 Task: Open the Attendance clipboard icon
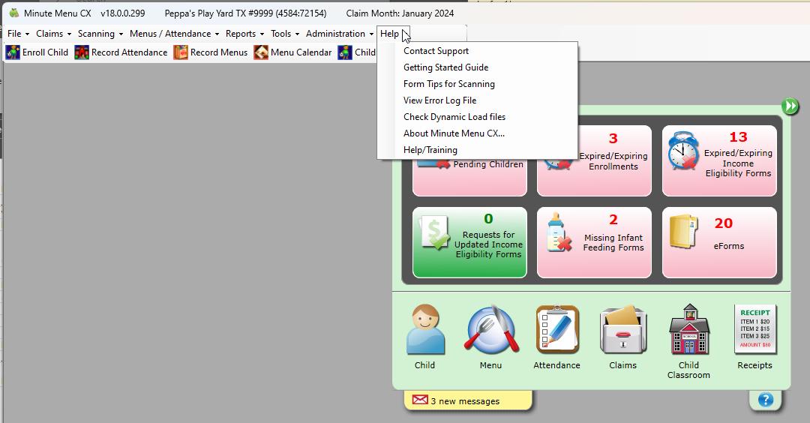click(x=556, y=329)
